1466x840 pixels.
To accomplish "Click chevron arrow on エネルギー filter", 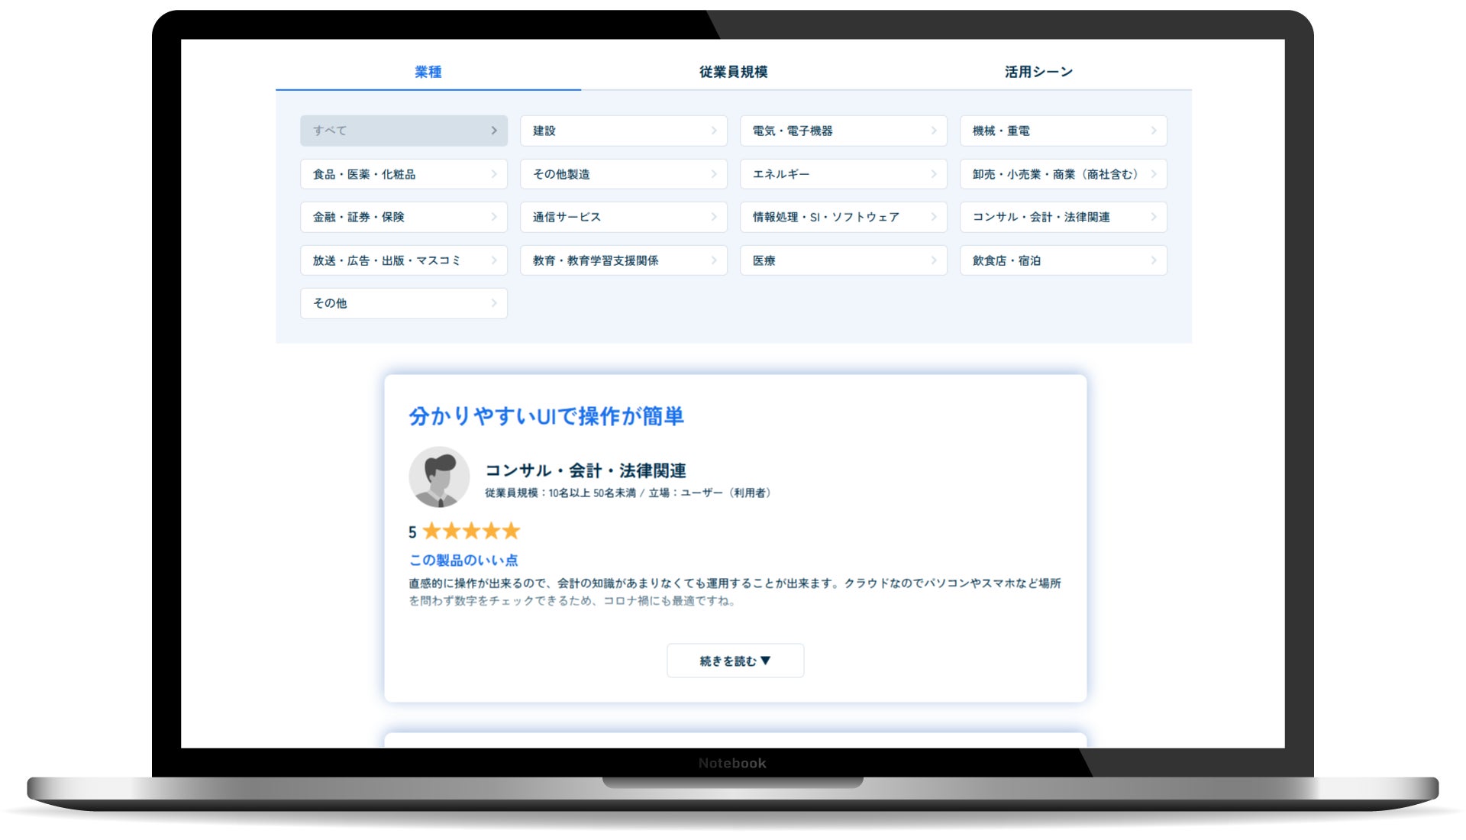I will [934, 174].
